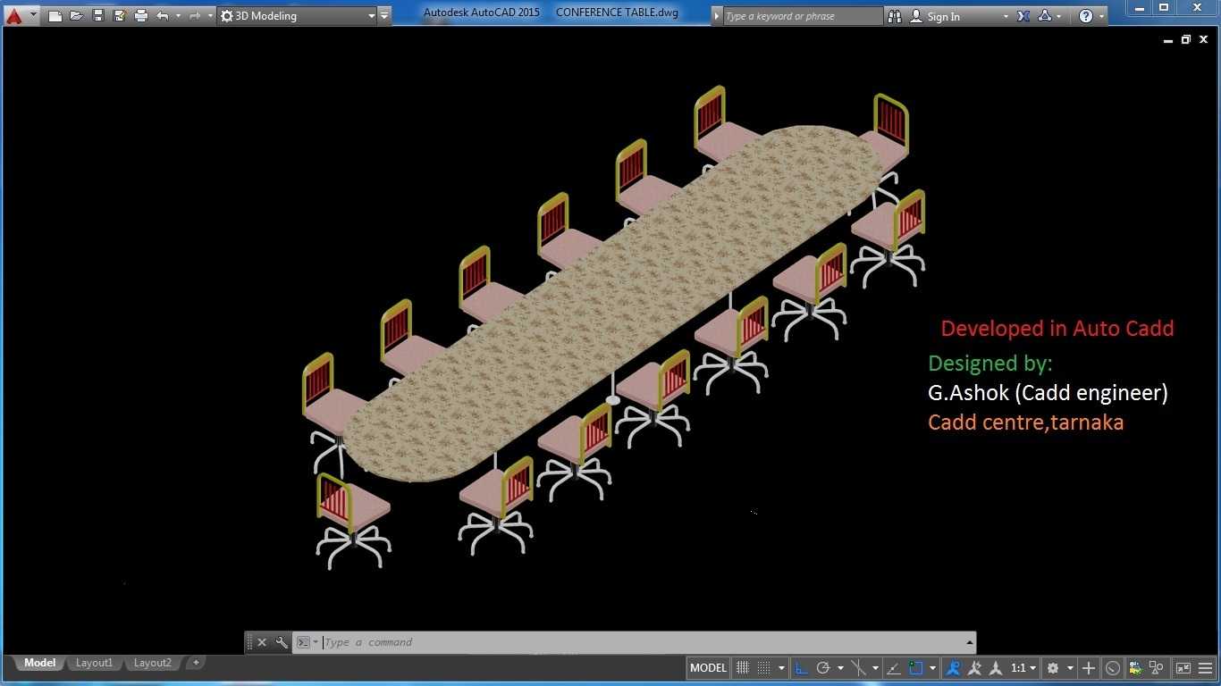Open status bar customization menu (three lines)
This screenshot has width=1221, height=686.
point(1204,667)
